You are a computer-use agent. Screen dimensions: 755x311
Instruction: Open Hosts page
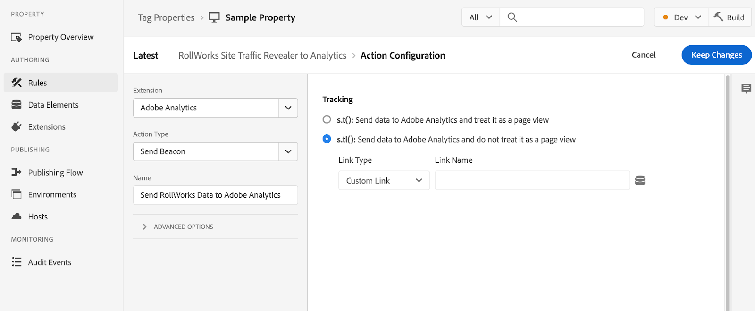[61, 216]
